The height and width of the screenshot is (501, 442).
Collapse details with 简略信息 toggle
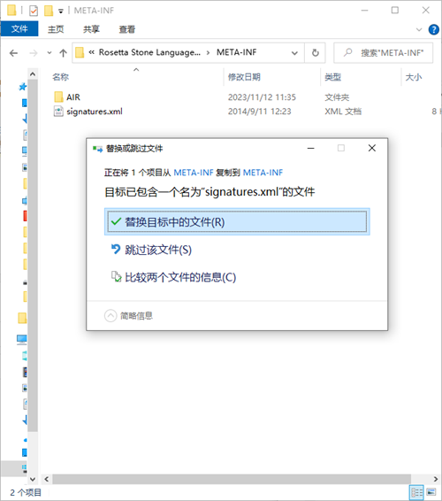point(128,316)
